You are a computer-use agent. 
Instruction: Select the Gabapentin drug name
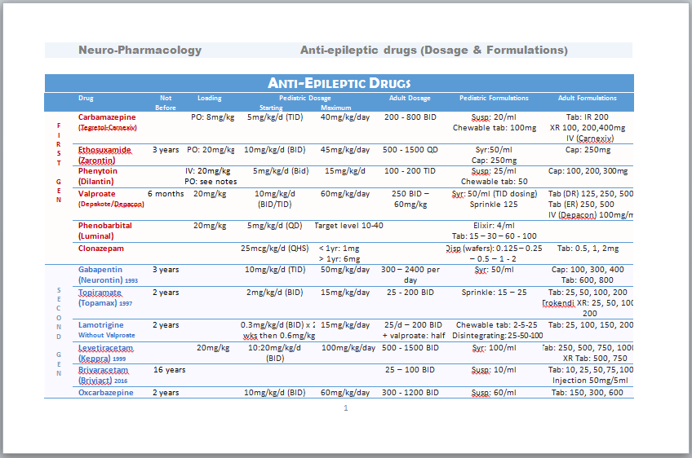(x=102, y=270)
